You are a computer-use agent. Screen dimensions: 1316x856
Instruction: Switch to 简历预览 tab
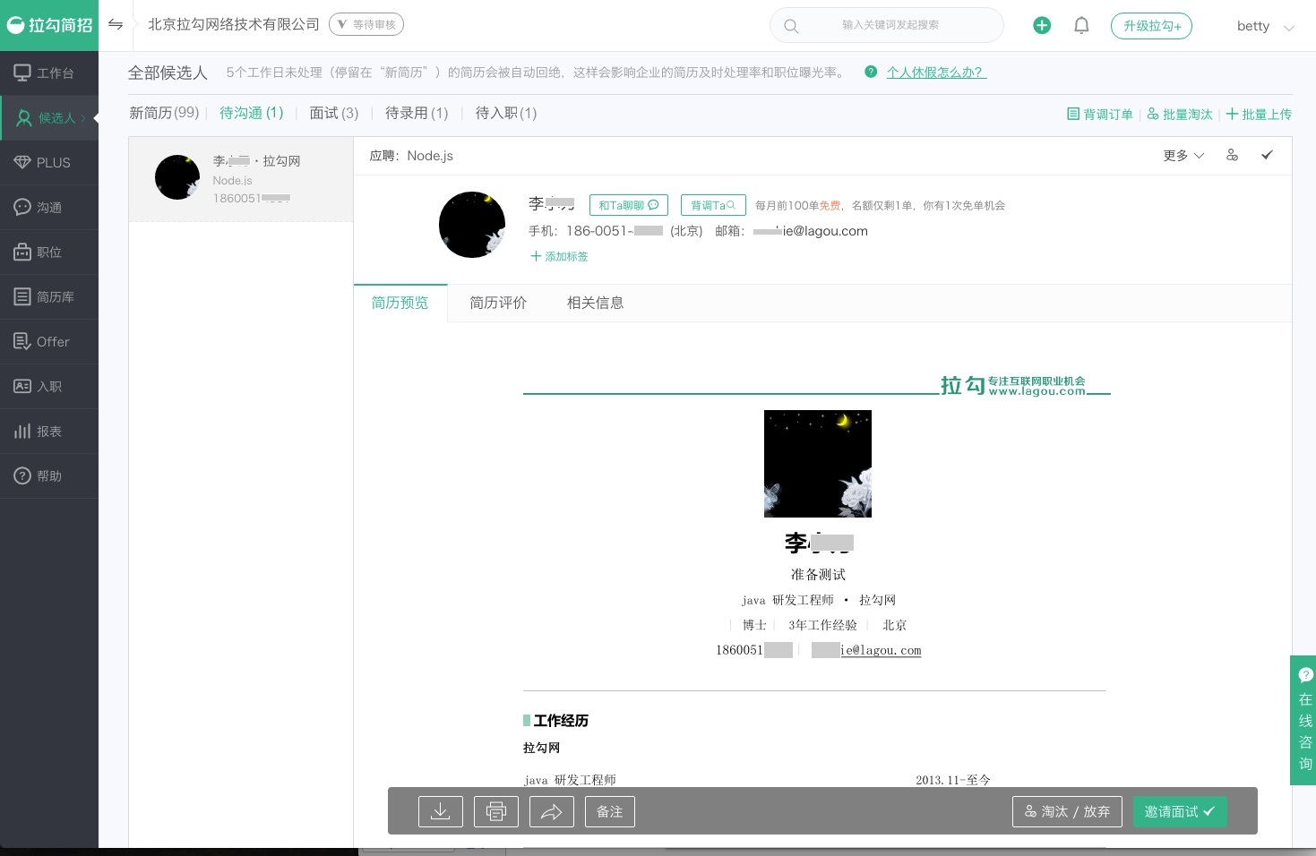(400, 303)
